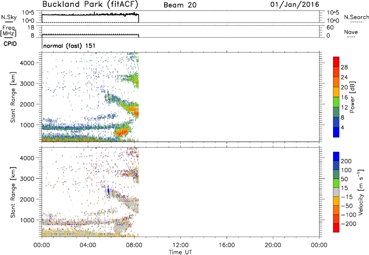Click the '18' frequency axis tick label
Screen dimensions: 369x255
coord(31,28)
